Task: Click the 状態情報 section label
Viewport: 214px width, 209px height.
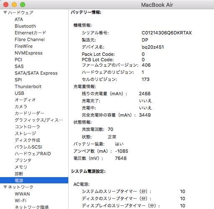Action: pyautogui.click(x=83, y=122)
